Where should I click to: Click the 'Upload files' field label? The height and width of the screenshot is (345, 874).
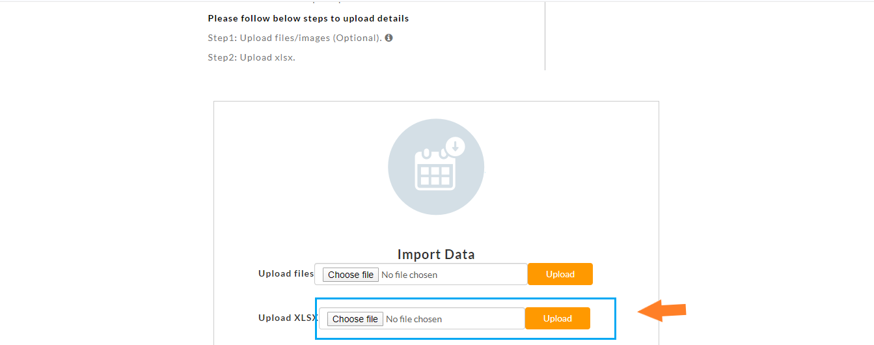(x=286, y=273)
